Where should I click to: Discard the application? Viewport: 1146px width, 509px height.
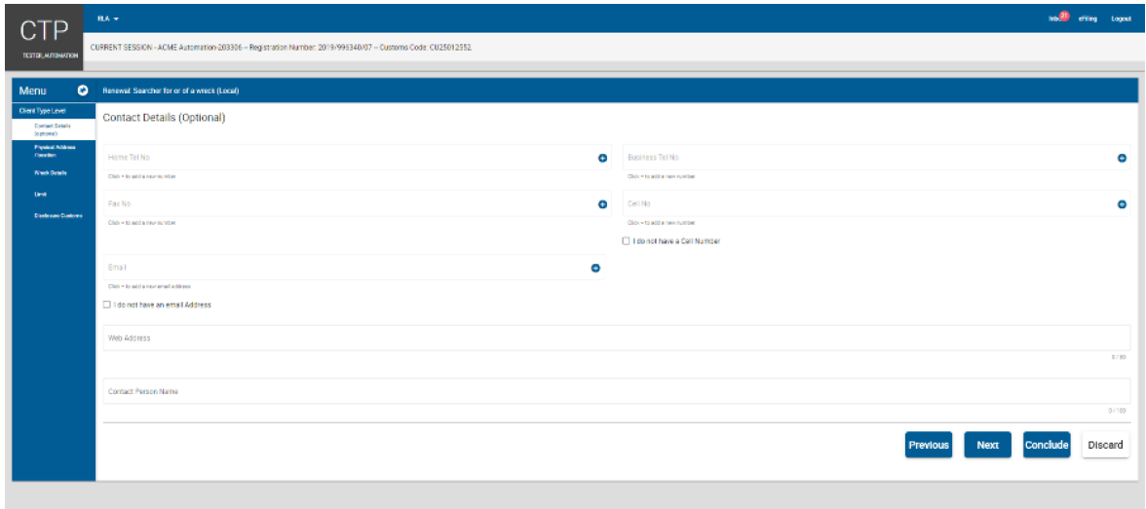tap(1105, 445)
